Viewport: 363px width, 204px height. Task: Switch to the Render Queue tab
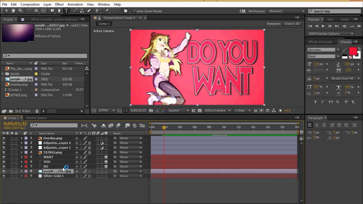click(x=36, y=118)
